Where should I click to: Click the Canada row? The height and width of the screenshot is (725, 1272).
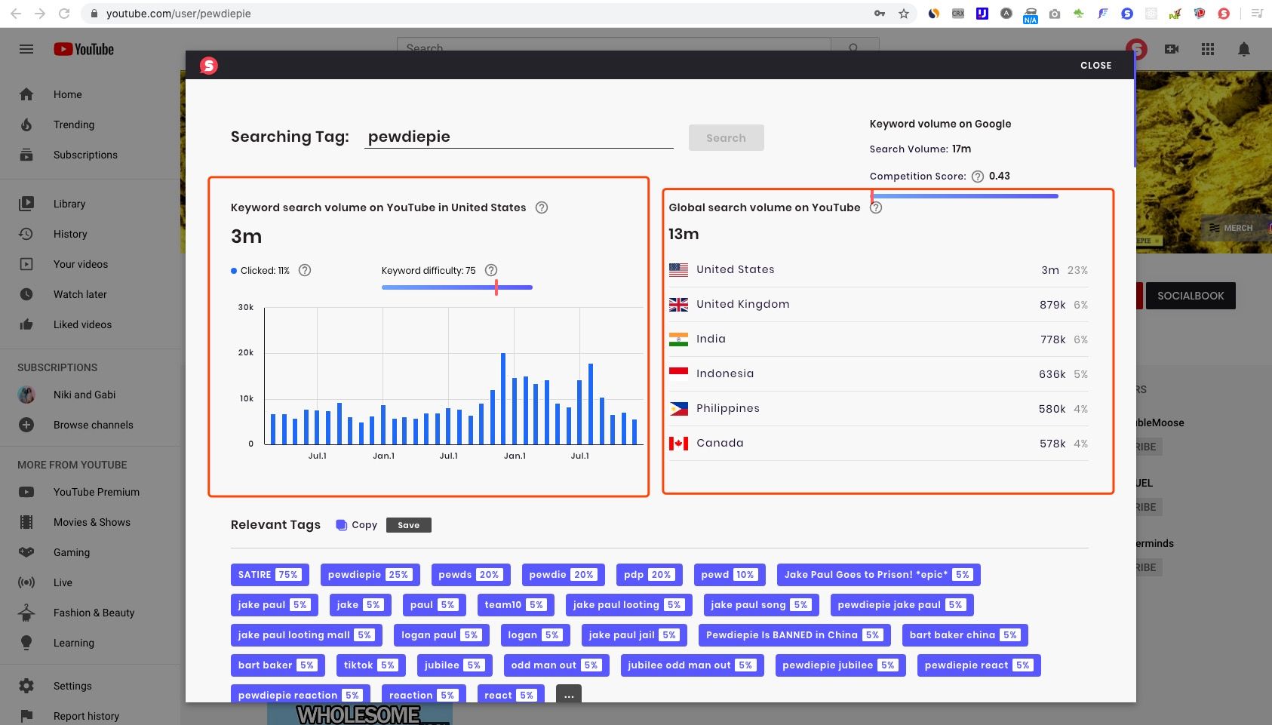[x=878, y=444]
